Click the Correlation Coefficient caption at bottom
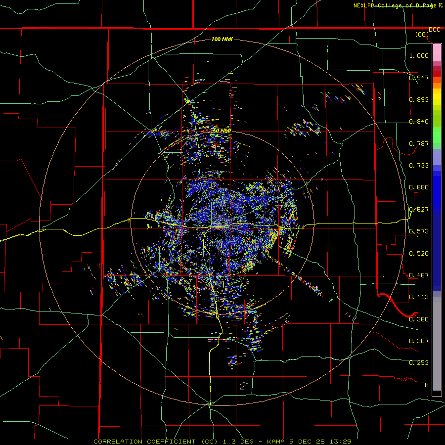Viewport: 445px width, 445px height. pos(222,442)
